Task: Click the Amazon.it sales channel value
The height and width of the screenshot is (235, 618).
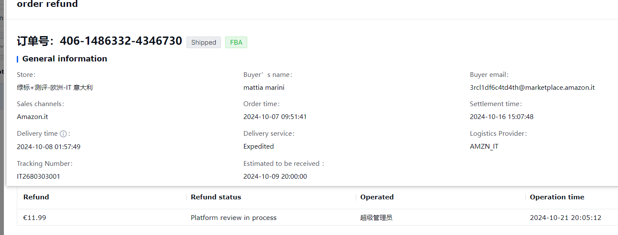Action: click(33, 117)
